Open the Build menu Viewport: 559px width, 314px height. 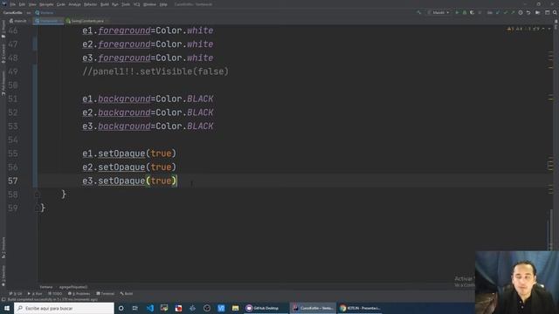105,4
